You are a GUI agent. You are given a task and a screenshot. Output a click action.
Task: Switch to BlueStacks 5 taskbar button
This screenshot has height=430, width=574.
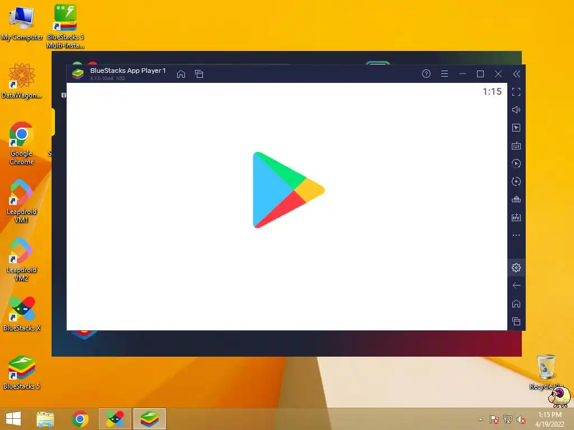coord(150,419)
